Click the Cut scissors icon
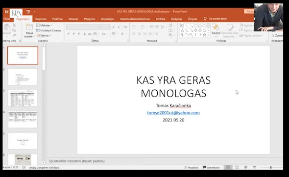289x177 pixels. [14, 25]
